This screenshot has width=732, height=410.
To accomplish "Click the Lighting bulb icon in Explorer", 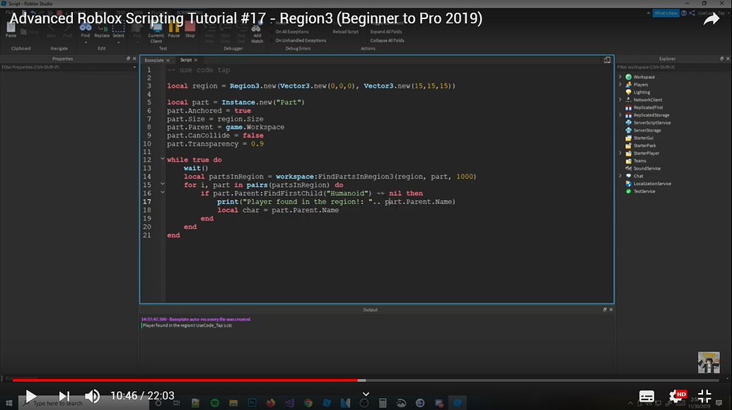I will (x=627, y=92).
